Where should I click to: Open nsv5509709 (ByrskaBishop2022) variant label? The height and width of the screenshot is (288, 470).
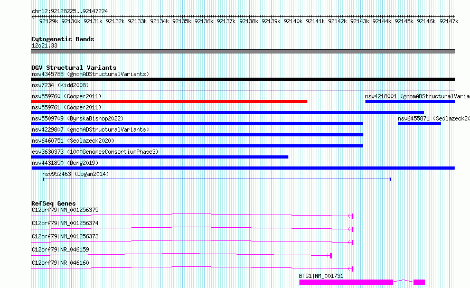(78, 118)
